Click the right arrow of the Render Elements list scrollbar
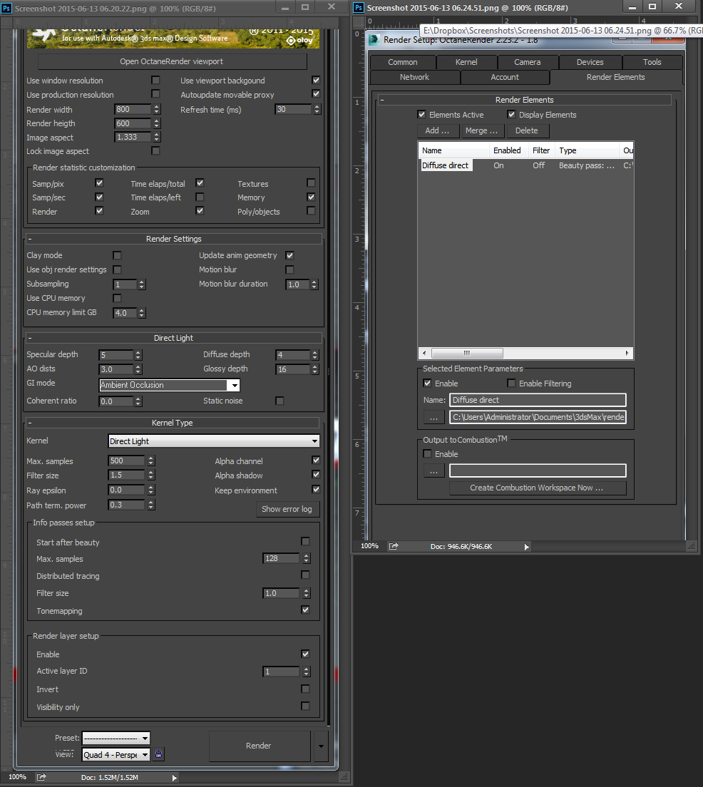The image size is (703, 787). point(627,353)
